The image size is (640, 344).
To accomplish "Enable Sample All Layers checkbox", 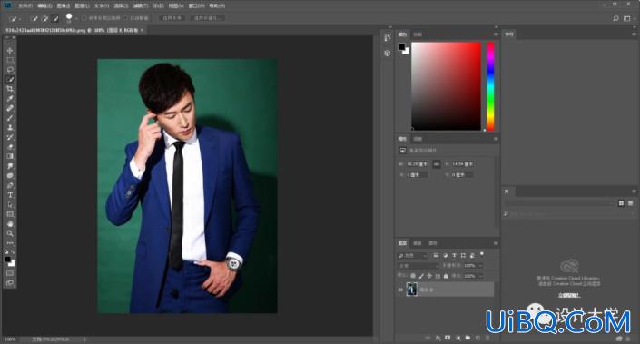I will (x=84, y=18).
